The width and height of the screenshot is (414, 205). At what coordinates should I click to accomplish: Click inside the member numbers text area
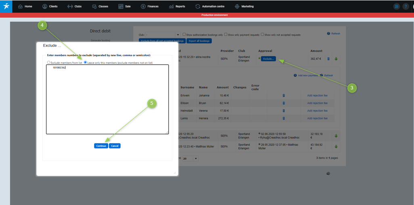(x=107, y=101)
